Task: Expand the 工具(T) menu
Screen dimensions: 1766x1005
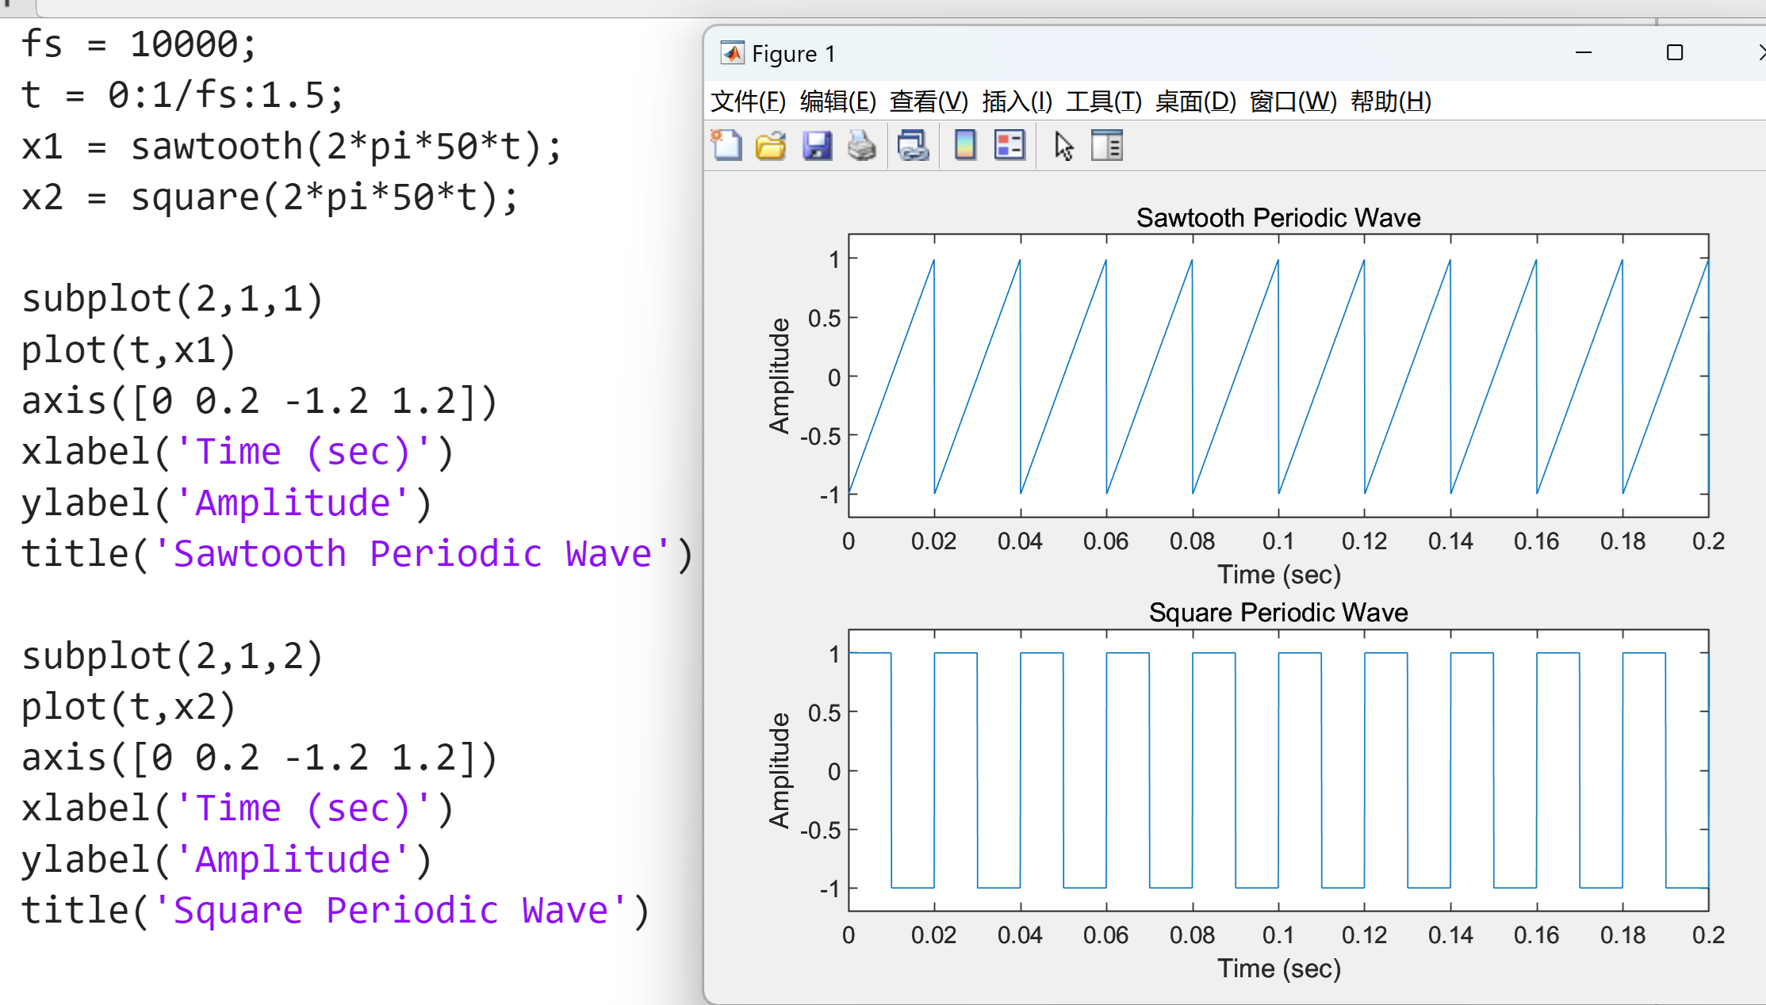Action: coord(1103,101)
